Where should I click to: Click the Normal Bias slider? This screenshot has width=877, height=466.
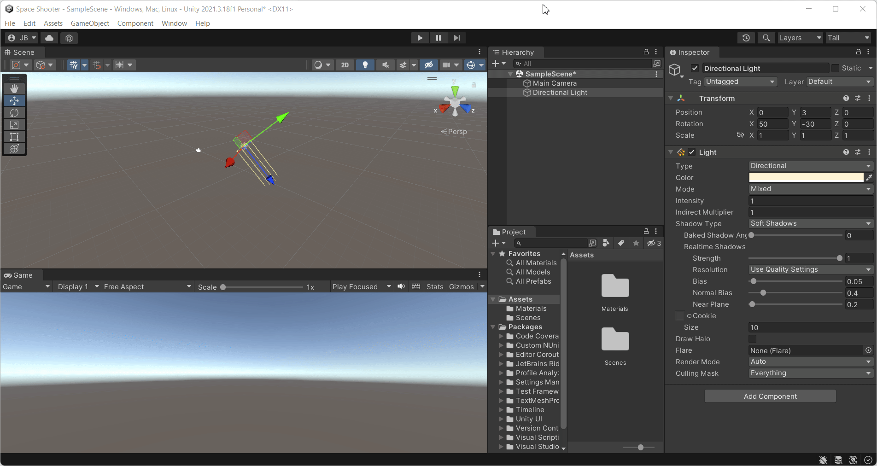(x=795, y=293)
